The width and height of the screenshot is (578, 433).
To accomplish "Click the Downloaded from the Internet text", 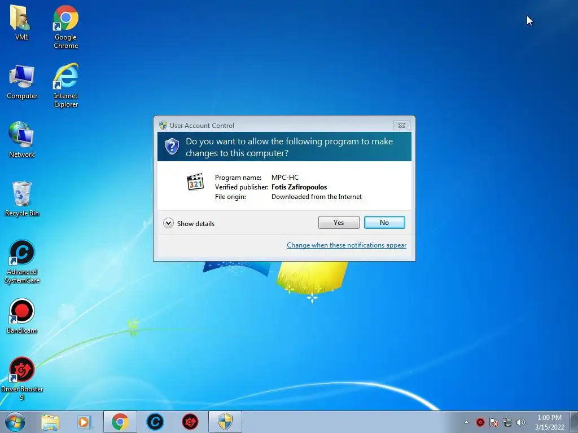I will click(317, 197).
